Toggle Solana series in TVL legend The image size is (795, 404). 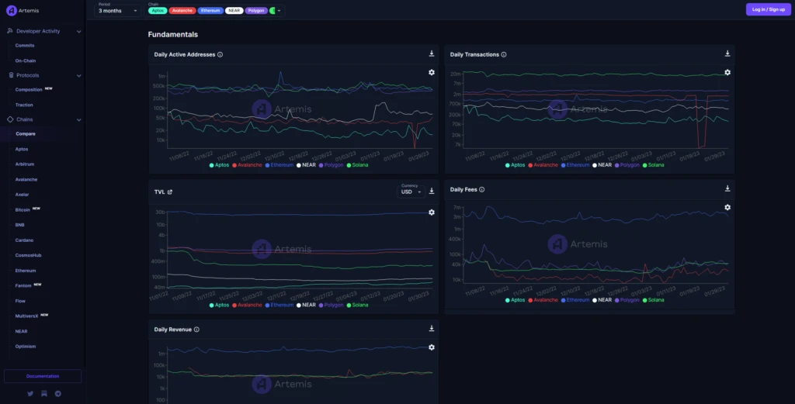357,306
